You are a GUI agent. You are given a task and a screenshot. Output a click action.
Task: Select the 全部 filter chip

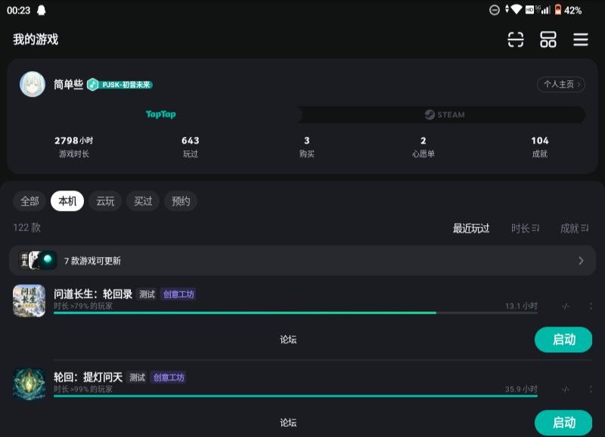tap(29, 201)
